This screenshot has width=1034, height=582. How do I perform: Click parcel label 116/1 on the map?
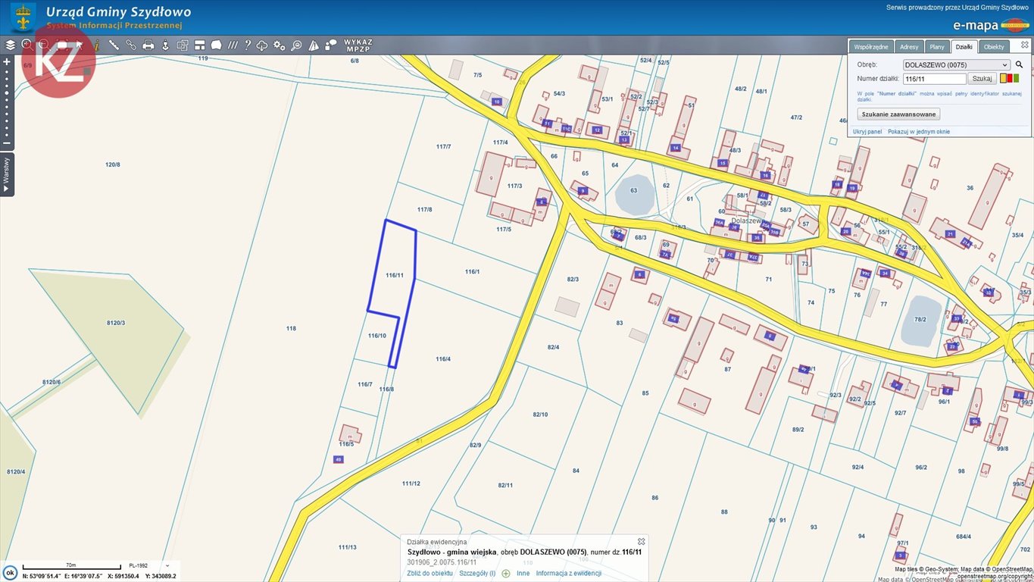pyautogui.click(x=472, y=271)
